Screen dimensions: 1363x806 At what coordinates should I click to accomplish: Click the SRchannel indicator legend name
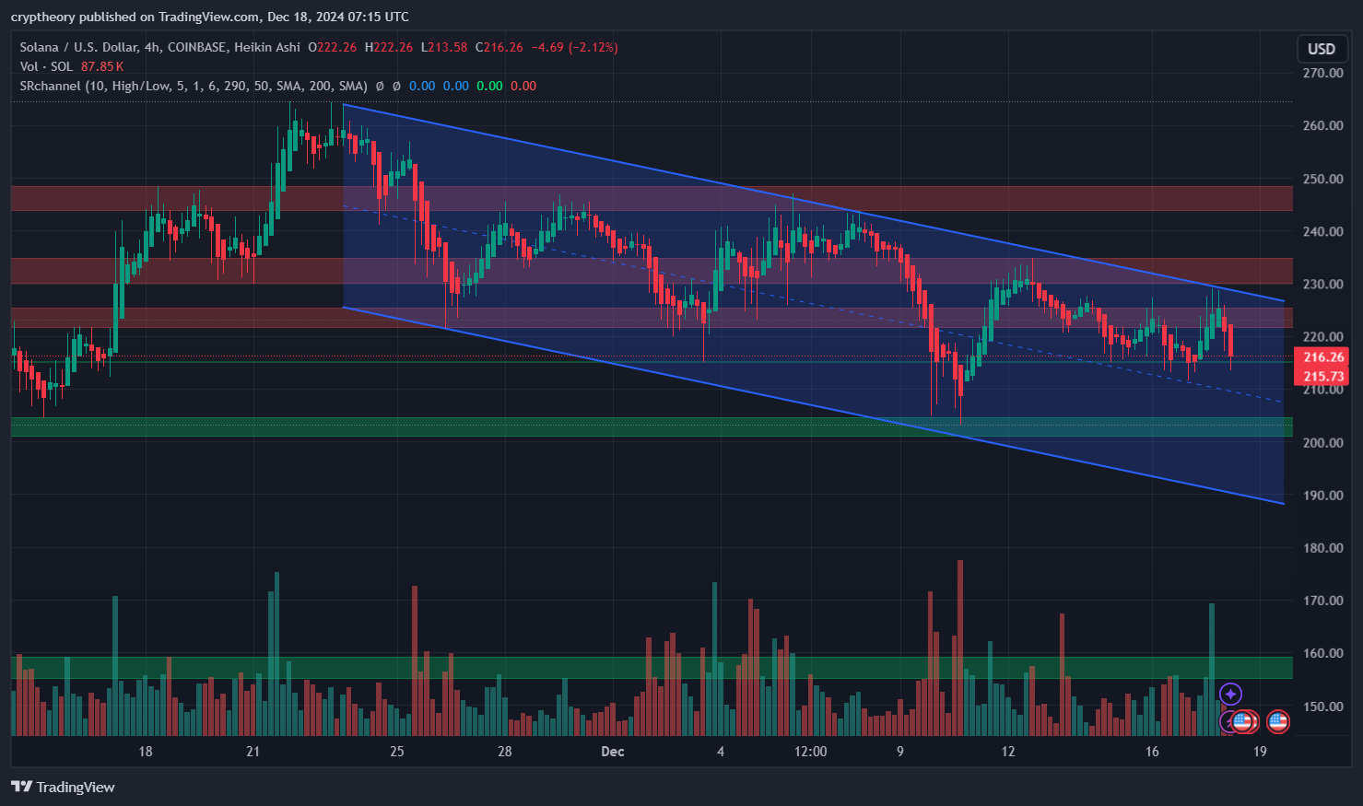pos(51,86)
